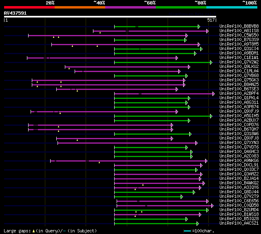Screen dimensions: 261x234
Task: Click the 517 query end position label
Action: pyautogui.click(x=211, y=20)
